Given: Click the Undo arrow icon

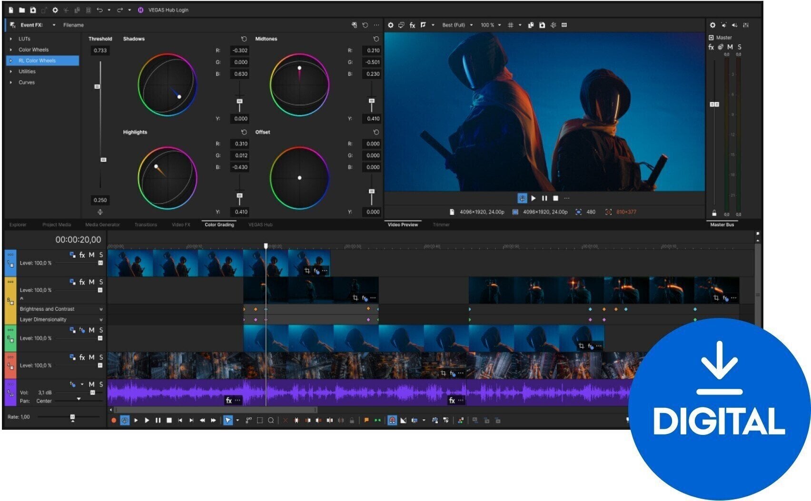Looking at the screenshot, I should tap(100, 10).
